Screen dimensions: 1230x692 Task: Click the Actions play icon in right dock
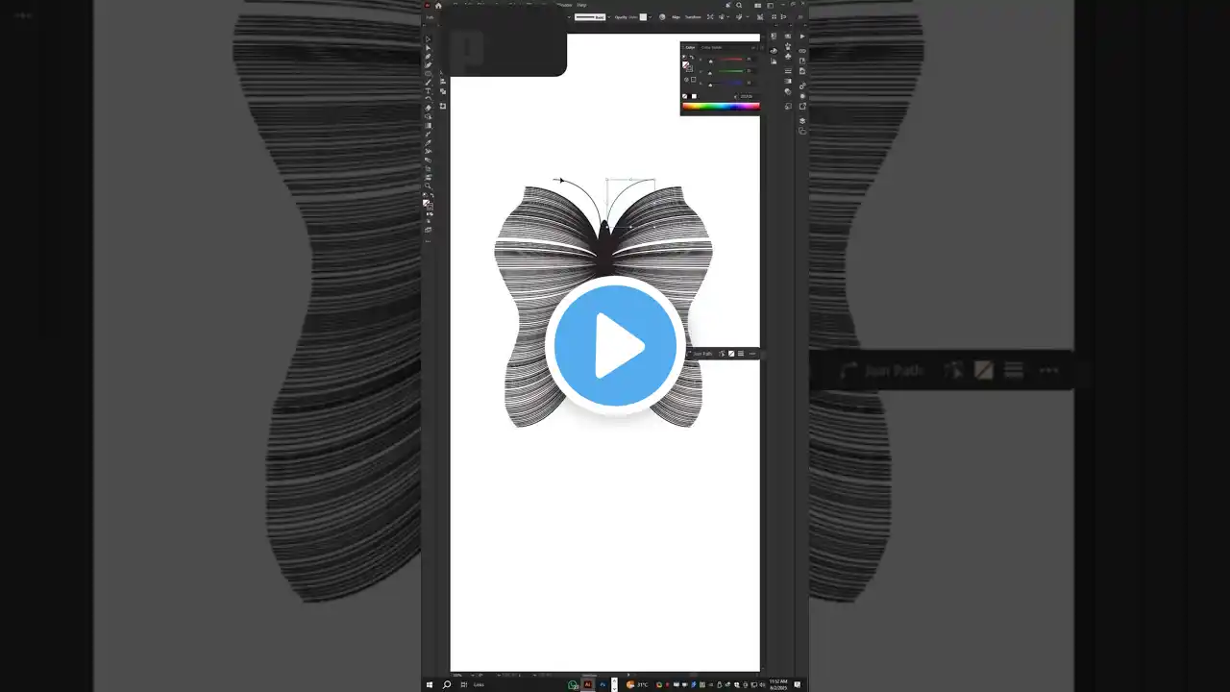point(802,37)
